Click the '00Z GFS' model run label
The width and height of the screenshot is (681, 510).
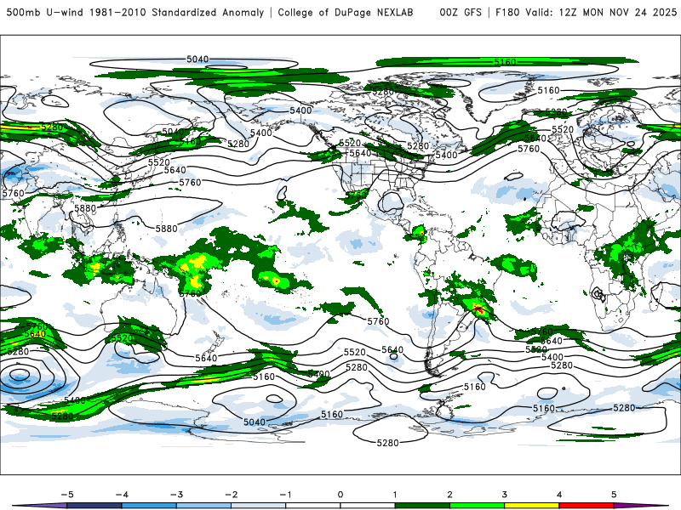(461, 13)
